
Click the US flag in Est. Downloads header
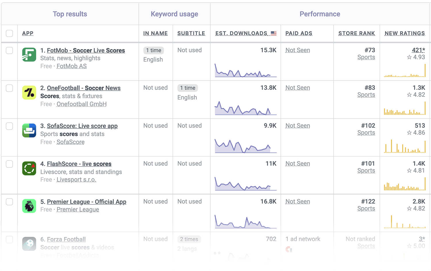[x=274, y=33]
